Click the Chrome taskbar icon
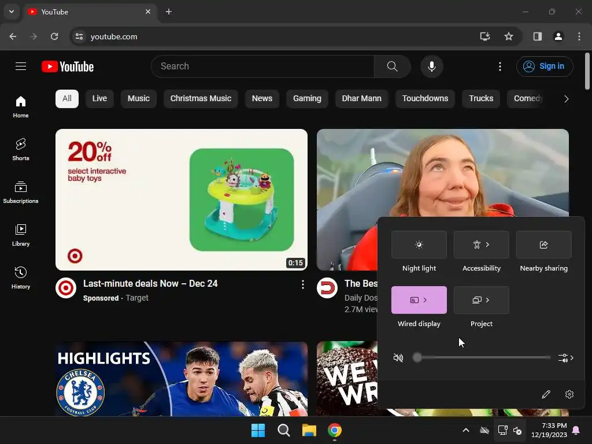592x444 pixels. coord(335,430)
